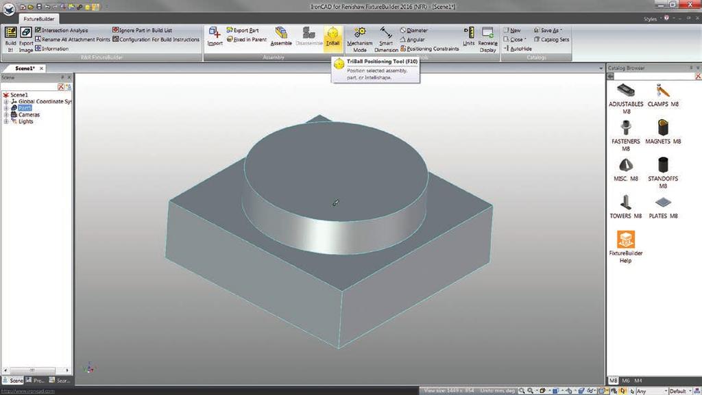Open the www.ironcad.com link

click(28, 391)
